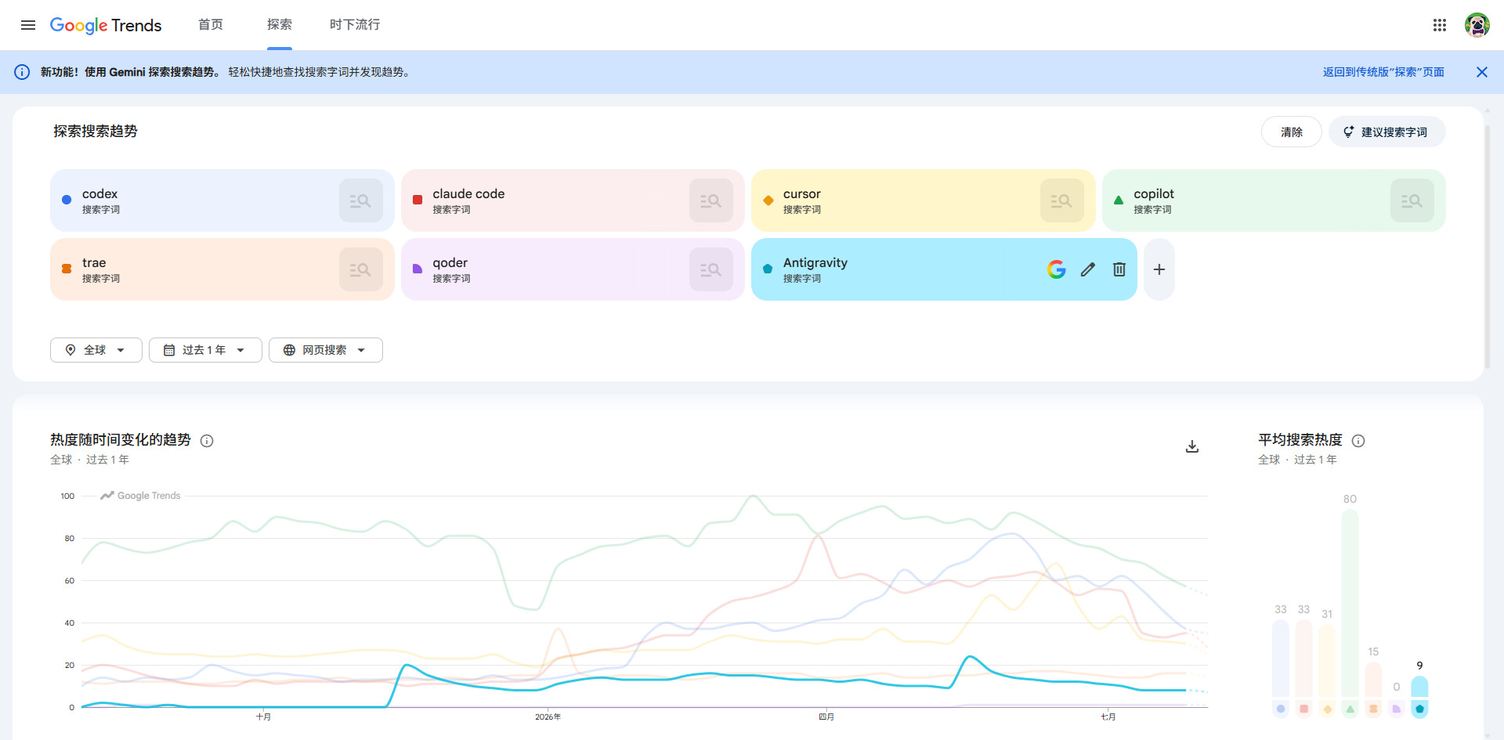1504x740 pixels.
Task: Click info icon beside 平均搜索热度
Action: pyautogui.click(x=1358, y=441)
